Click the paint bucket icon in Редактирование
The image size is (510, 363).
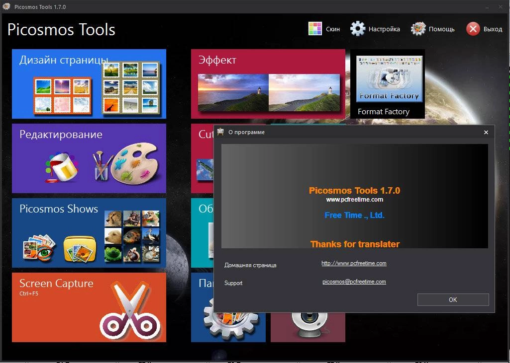[x=62, y=167]
